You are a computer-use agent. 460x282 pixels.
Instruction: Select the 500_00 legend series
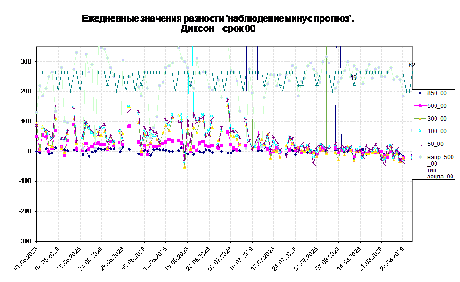430,106
